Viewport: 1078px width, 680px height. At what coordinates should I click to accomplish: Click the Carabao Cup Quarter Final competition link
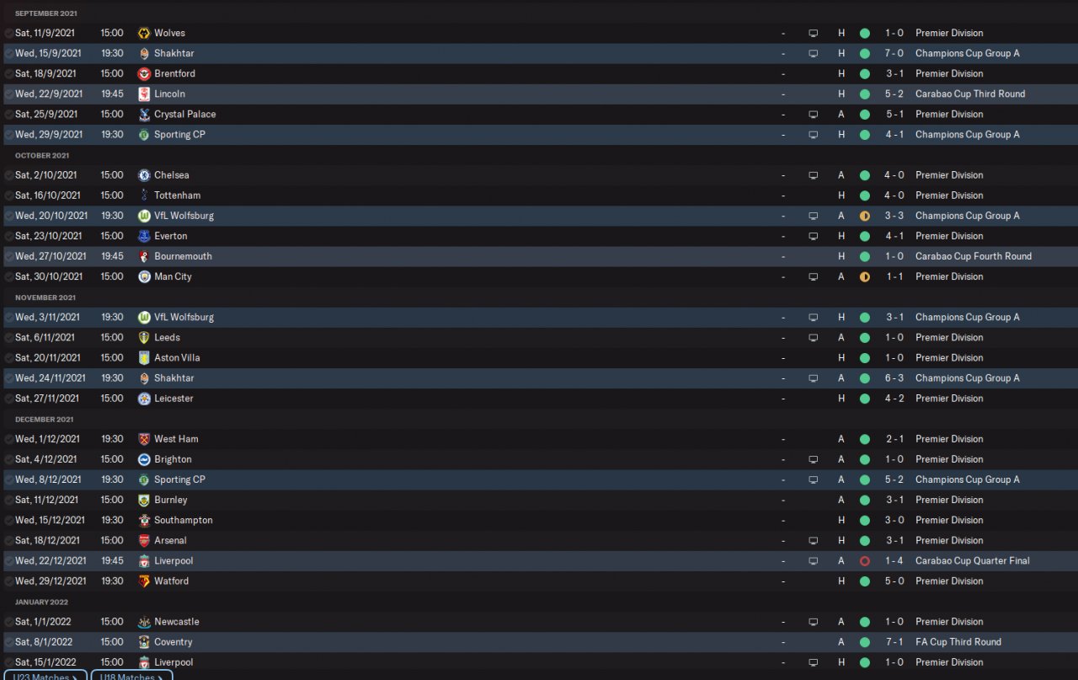coord(972,561)
